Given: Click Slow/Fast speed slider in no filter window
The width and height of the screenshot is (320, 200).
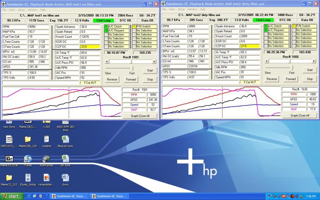Looking at the screenshot, I should [132, 68].
